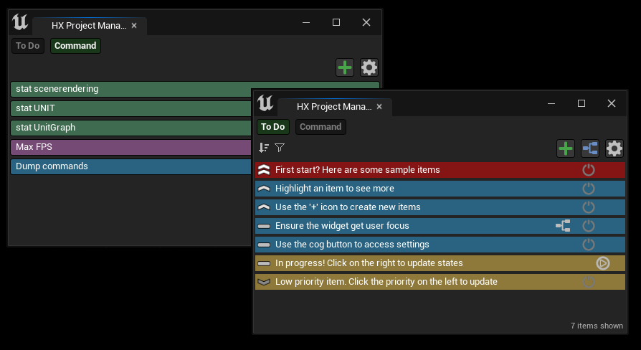This screenshot has height=350, width=641.
Task: Select Command tab in back window
Action: [x=75, y=46]
